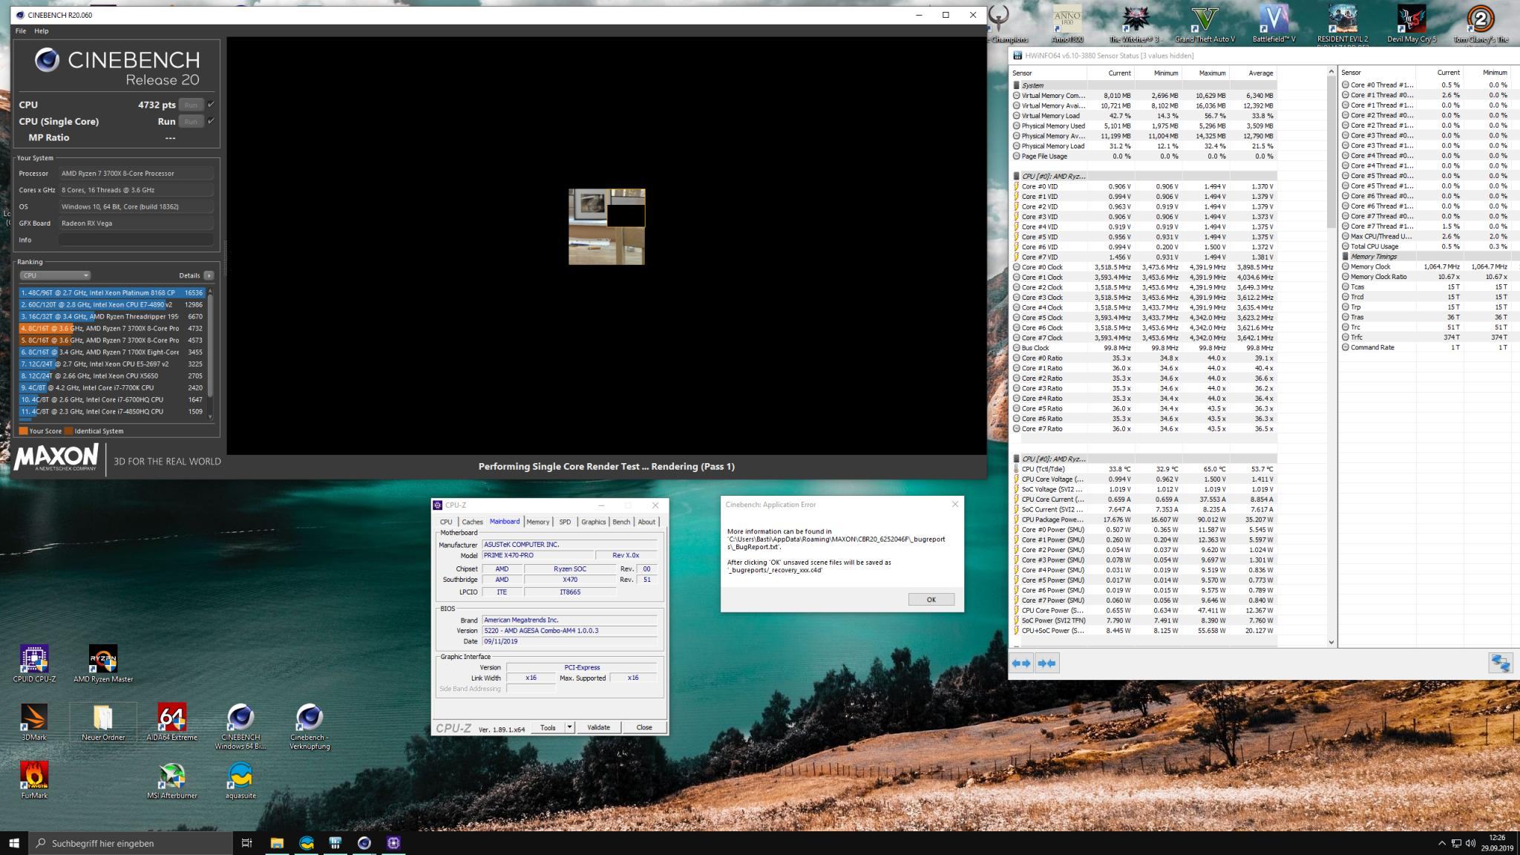Viewport: 1520px width, 855px height.
Task: Open the Windows Start menu
Action: (x=14, y=842)
